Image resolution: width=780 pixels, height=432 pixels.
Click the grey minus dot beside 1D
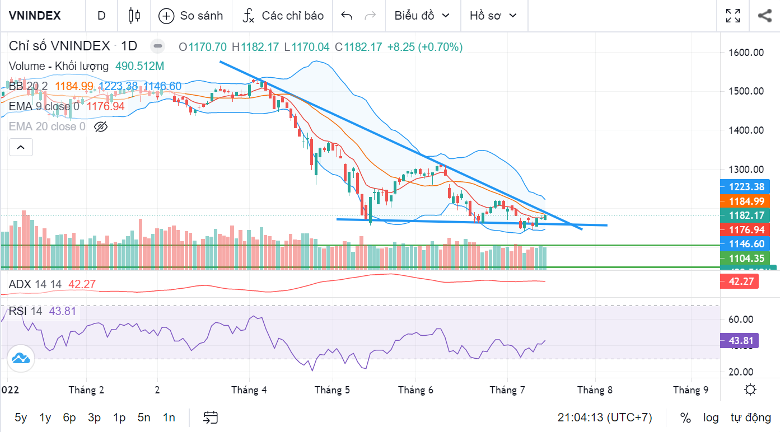pos(158,46)
